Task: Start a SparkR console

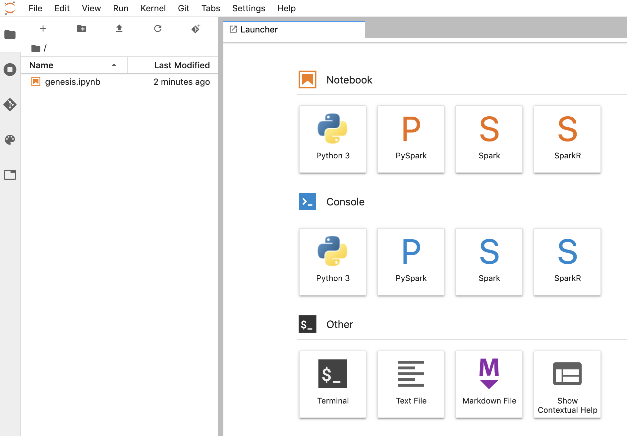Action: [567, 262]
